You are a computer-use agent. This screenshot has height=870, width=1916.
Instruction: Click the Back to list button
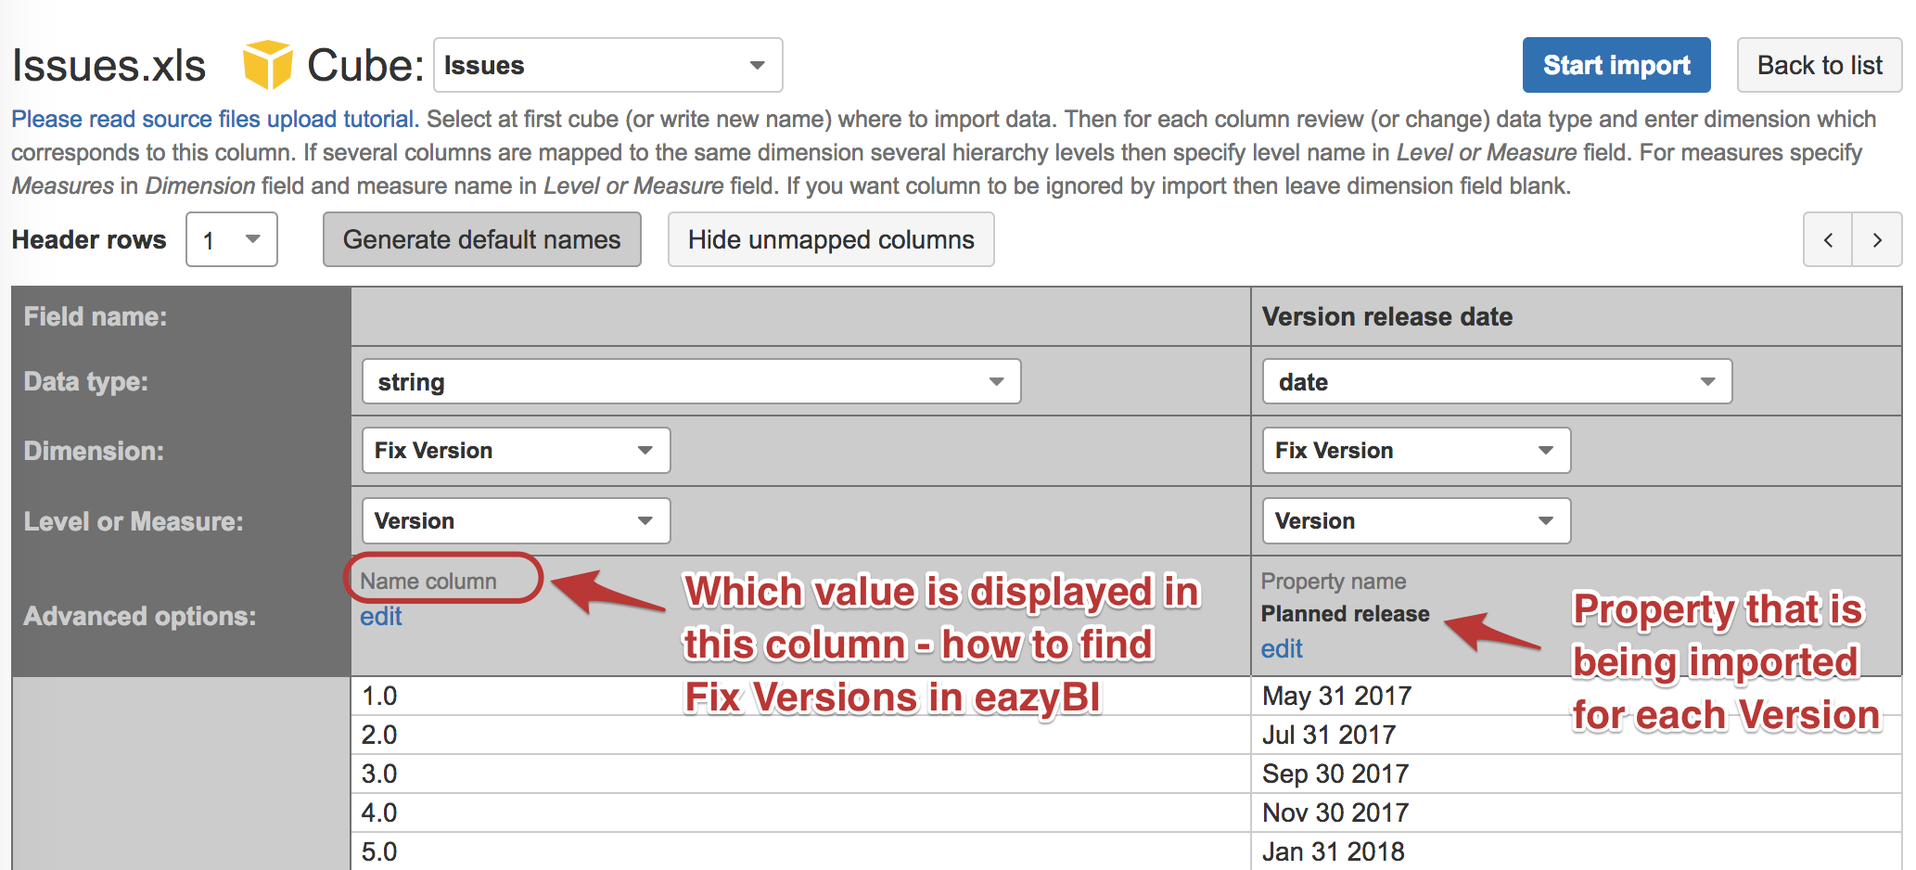tap(1819, 66)
